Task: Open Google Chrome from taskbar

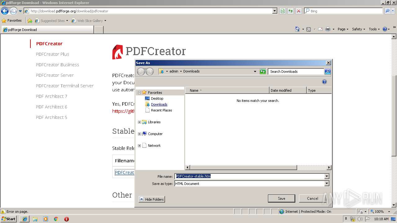Action: [x=56, y=219]
